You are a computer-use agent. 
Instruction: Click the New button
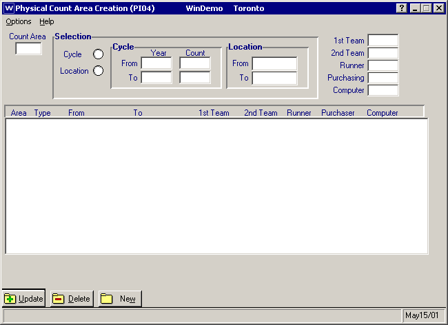click(120, 298)
